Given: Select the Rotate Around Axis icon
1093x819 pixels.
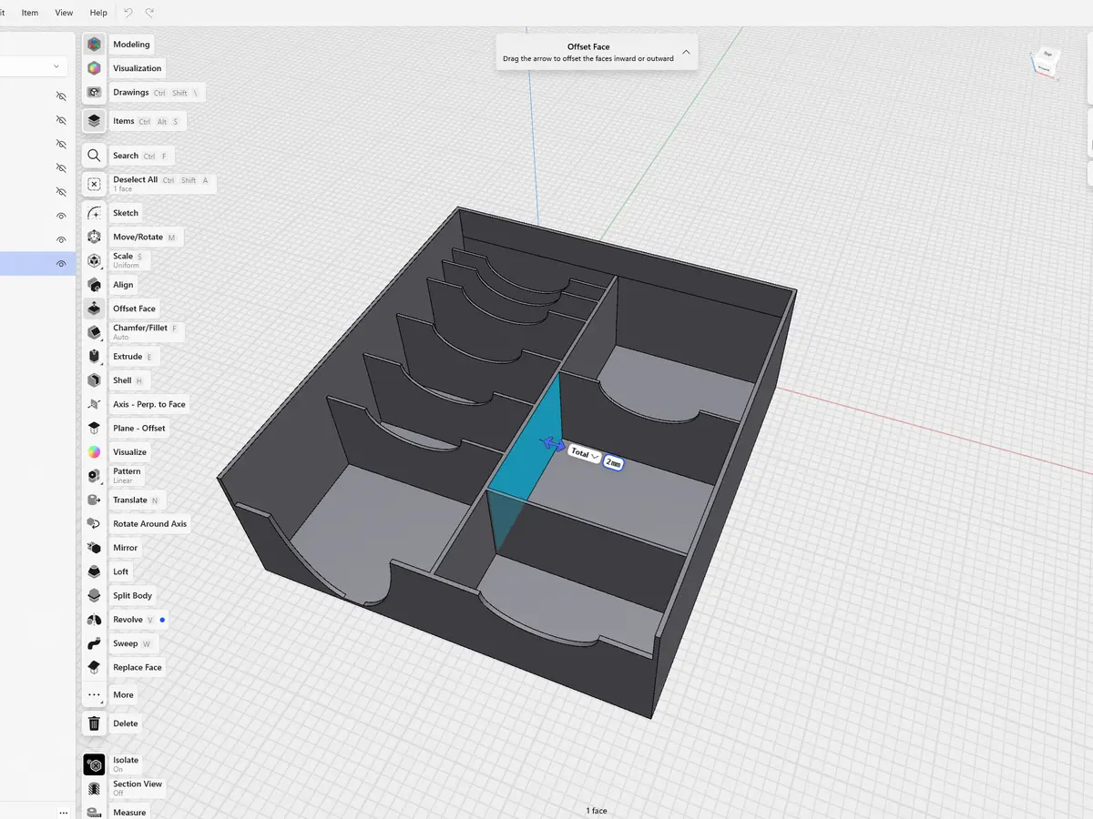Looking at the screenshot, I should pos(94,524).
